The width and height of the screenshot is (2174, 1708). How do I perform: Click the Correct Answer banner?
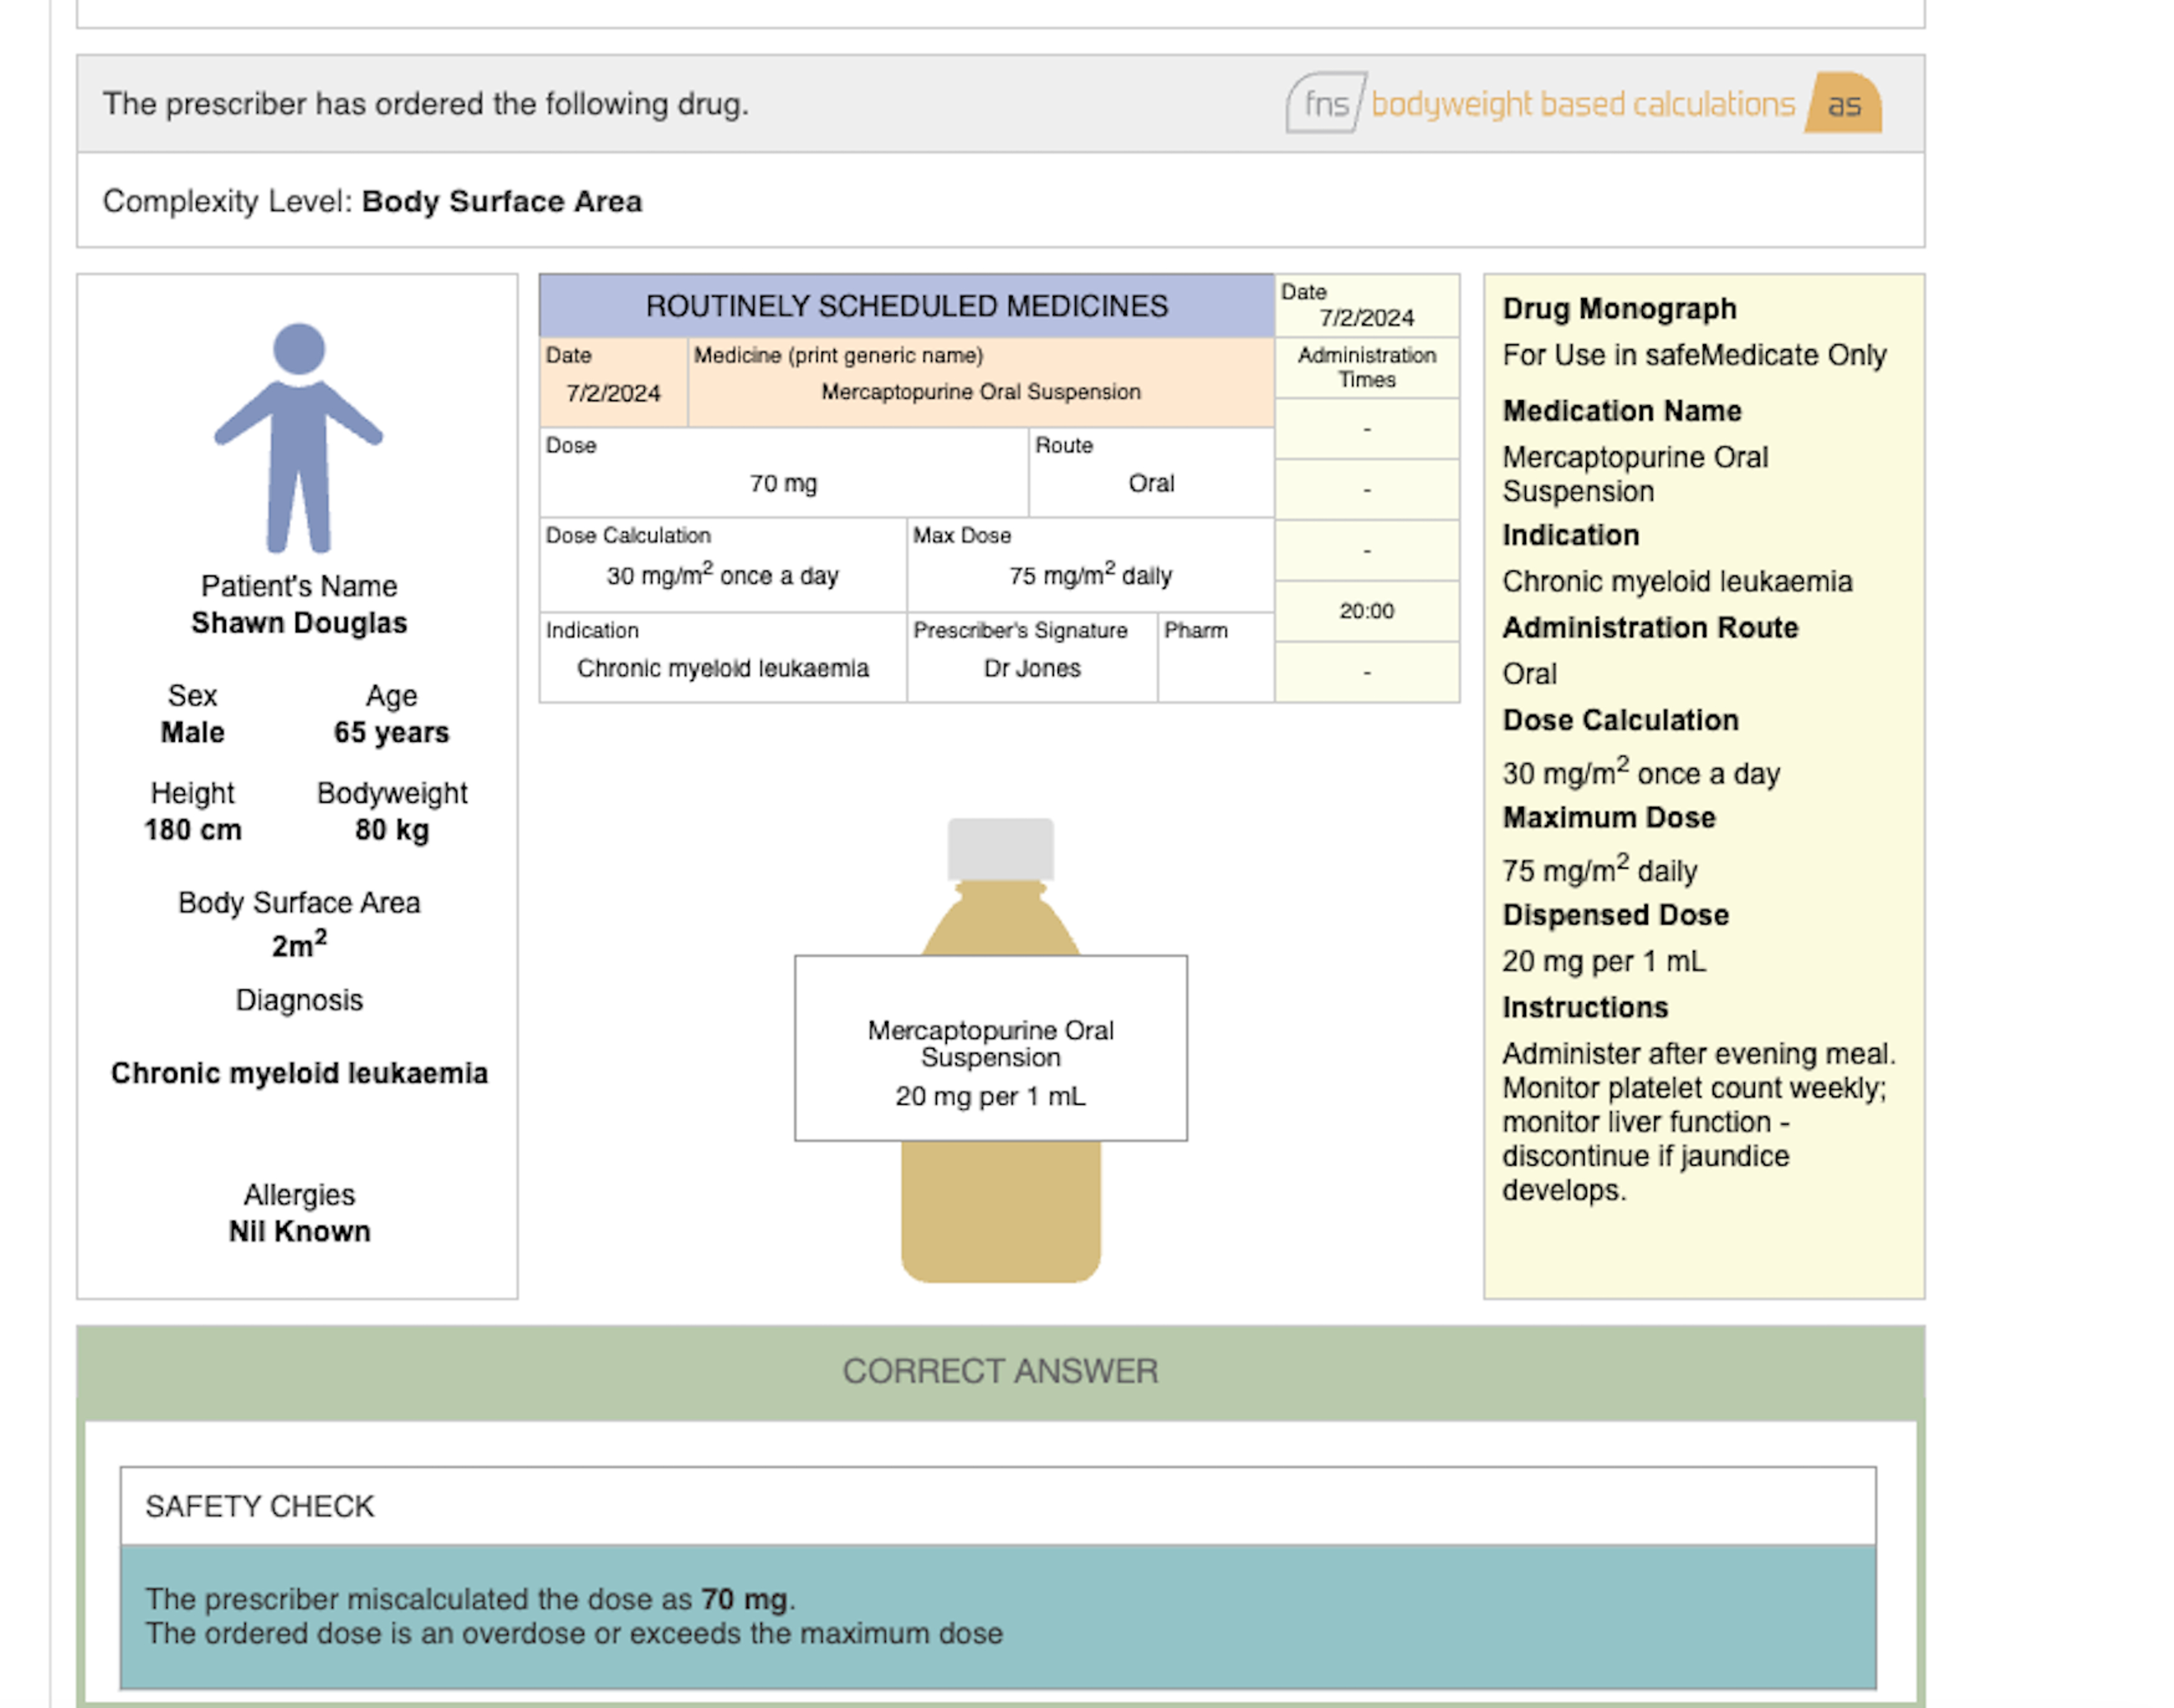click(x=999, y=1370)
